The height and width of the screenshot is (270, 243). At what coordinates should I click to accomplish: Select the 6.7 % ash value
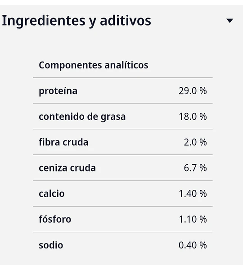(195, 168)
